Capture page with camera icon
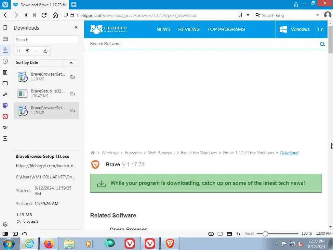333x250 pixels. 211,234
